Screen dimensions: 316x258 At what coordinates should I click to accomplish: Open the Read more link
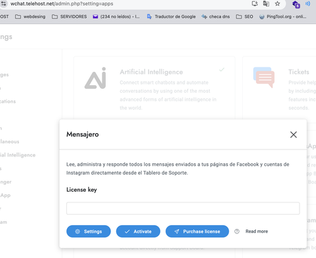pos(257,232)
